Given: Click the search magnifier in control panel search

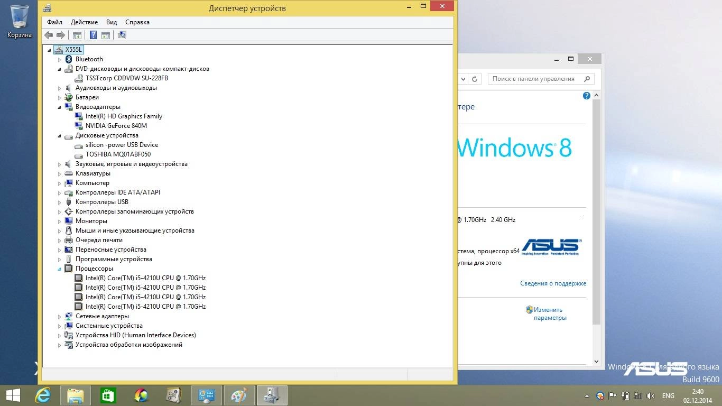Looking at the screenshot, I should click(587, 79).
